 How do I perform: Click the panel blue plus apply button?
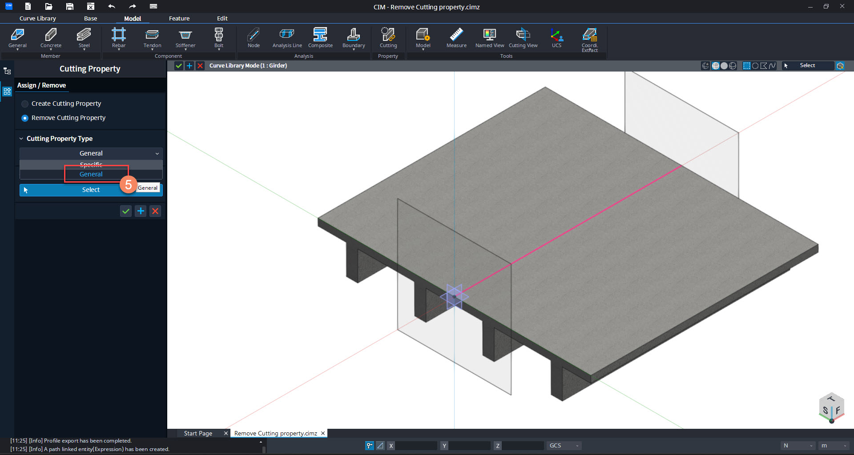coord(141,211)
